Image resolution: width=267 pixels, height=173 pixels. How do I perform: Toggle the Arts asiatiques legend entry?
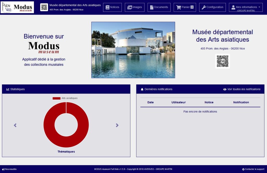click(65, 98)
